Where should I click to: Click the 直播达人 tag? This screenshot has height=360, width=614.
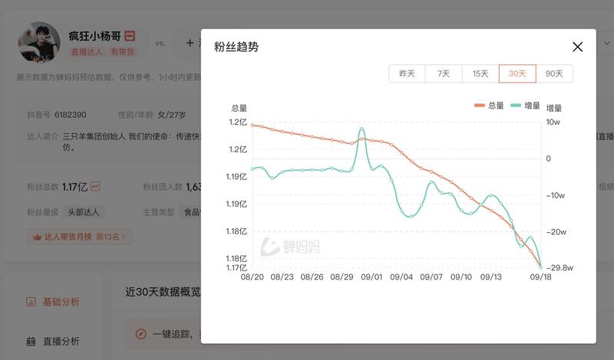tap(87, 52)
